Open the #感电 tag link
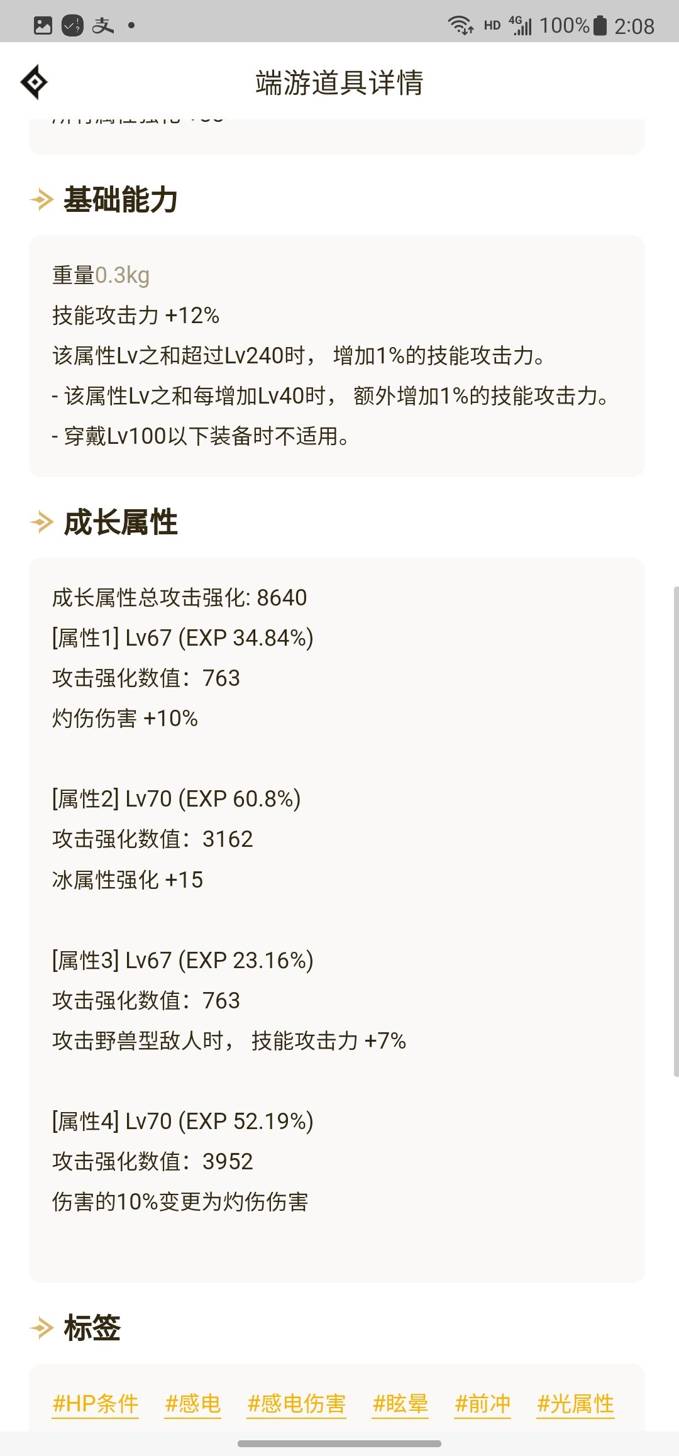679x1456 pixels. click(192, 1404)
